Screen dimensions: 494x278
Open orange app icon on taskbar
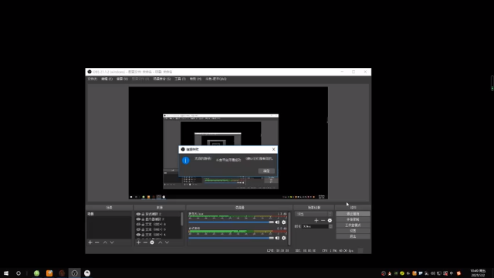pyautogui.click(x=49, y=273)
